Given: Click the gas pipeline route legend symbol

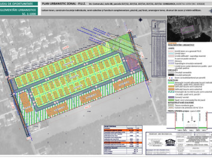Looking at the screenshot, I should point(171,105).
